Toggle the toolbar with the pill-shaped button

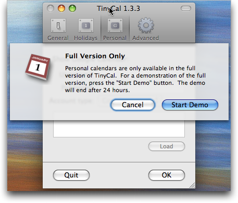coord(186,8)
